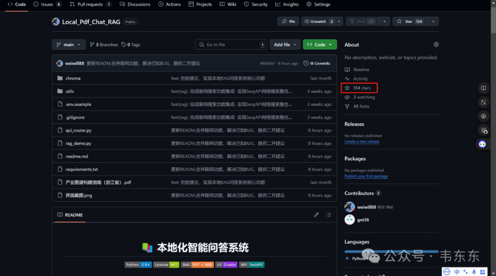Screen dimensions: 496x276
Task: Click the Unwatch button
Action: pyautogui.click(x=318, y=22)
